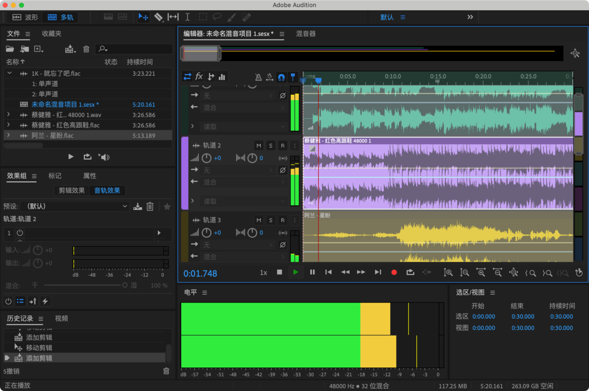Show the fx effects view in track header toolbar
The height and width of the screenshot is (391, 589).
[x=199, y=77]
